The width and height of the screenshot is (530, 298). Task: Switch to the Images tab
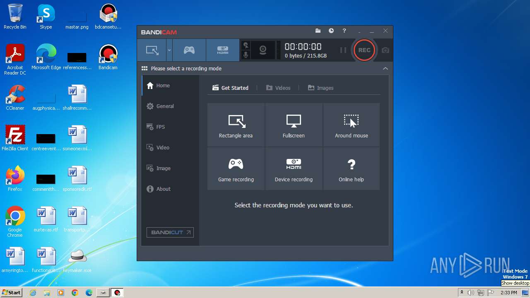(320, 88)
